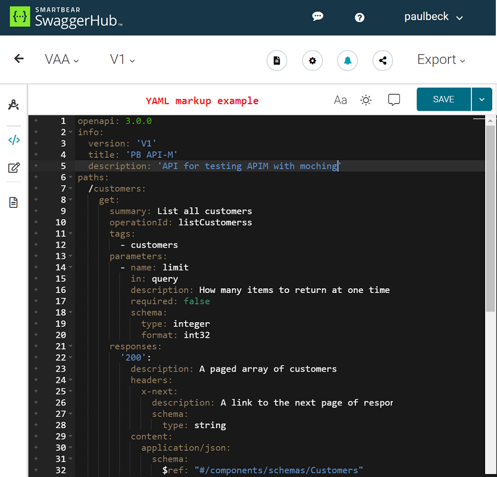Toggle the editor light/dark theme sun icon
The height and width of the screenshot is (477, 497).
[366, 100]
